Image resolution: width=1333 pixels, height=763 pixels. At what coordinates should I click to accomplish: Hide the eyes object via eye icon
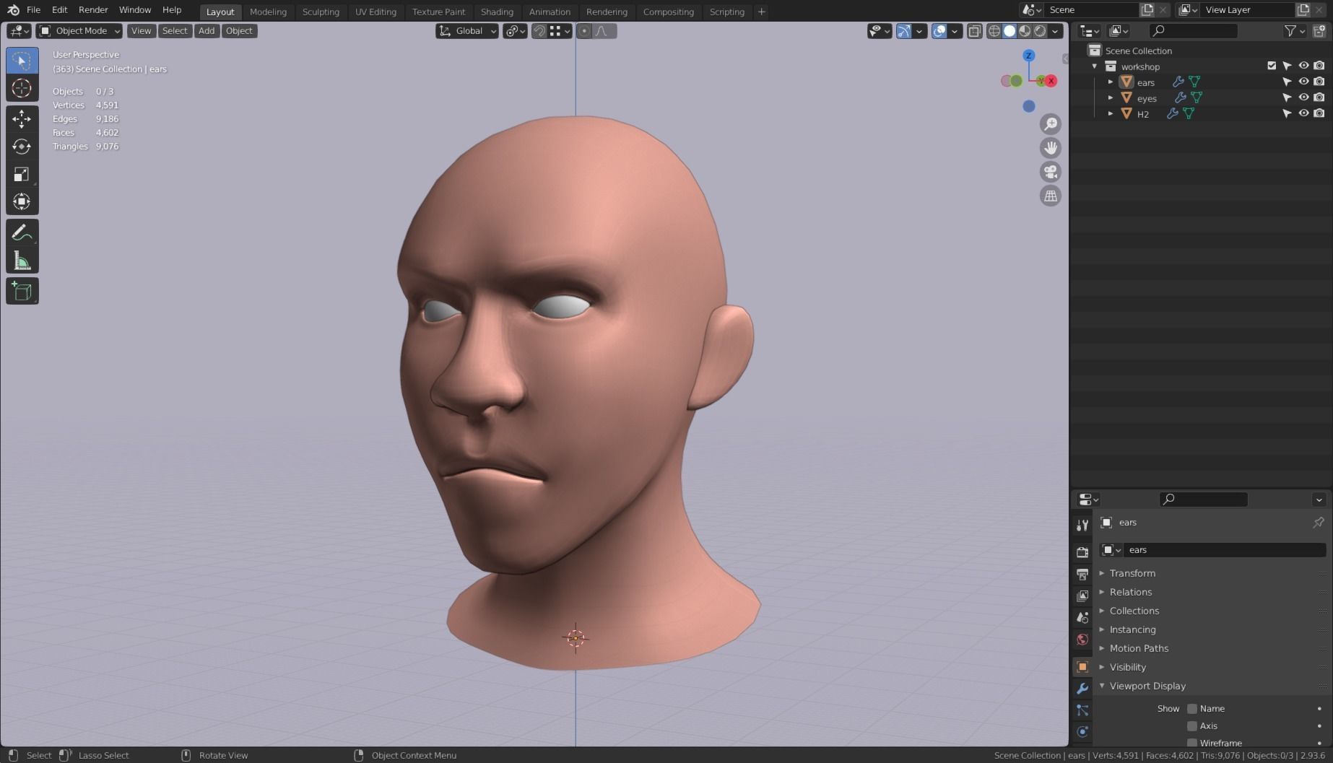click(x=1303, y=97)
